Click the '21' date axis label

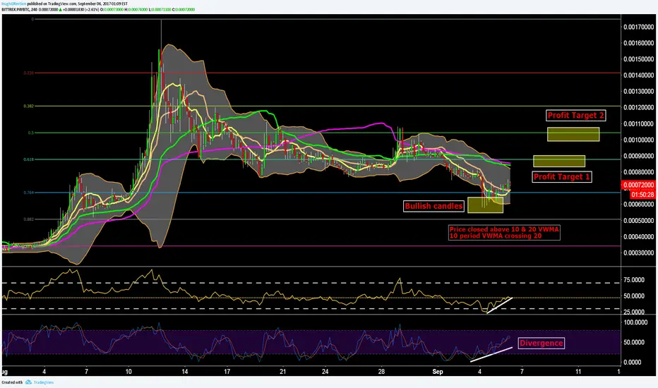click(283, 372)
